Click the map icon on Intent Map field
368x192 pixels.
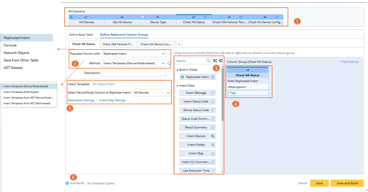[213, 153]
